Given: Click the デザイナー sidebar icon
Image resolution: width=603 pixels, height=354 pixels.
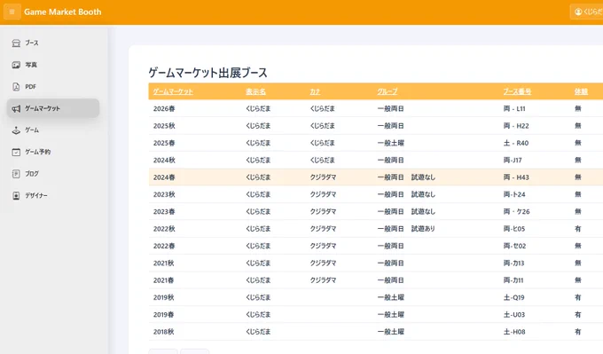Looking at the screenshot, I should 16,195.
